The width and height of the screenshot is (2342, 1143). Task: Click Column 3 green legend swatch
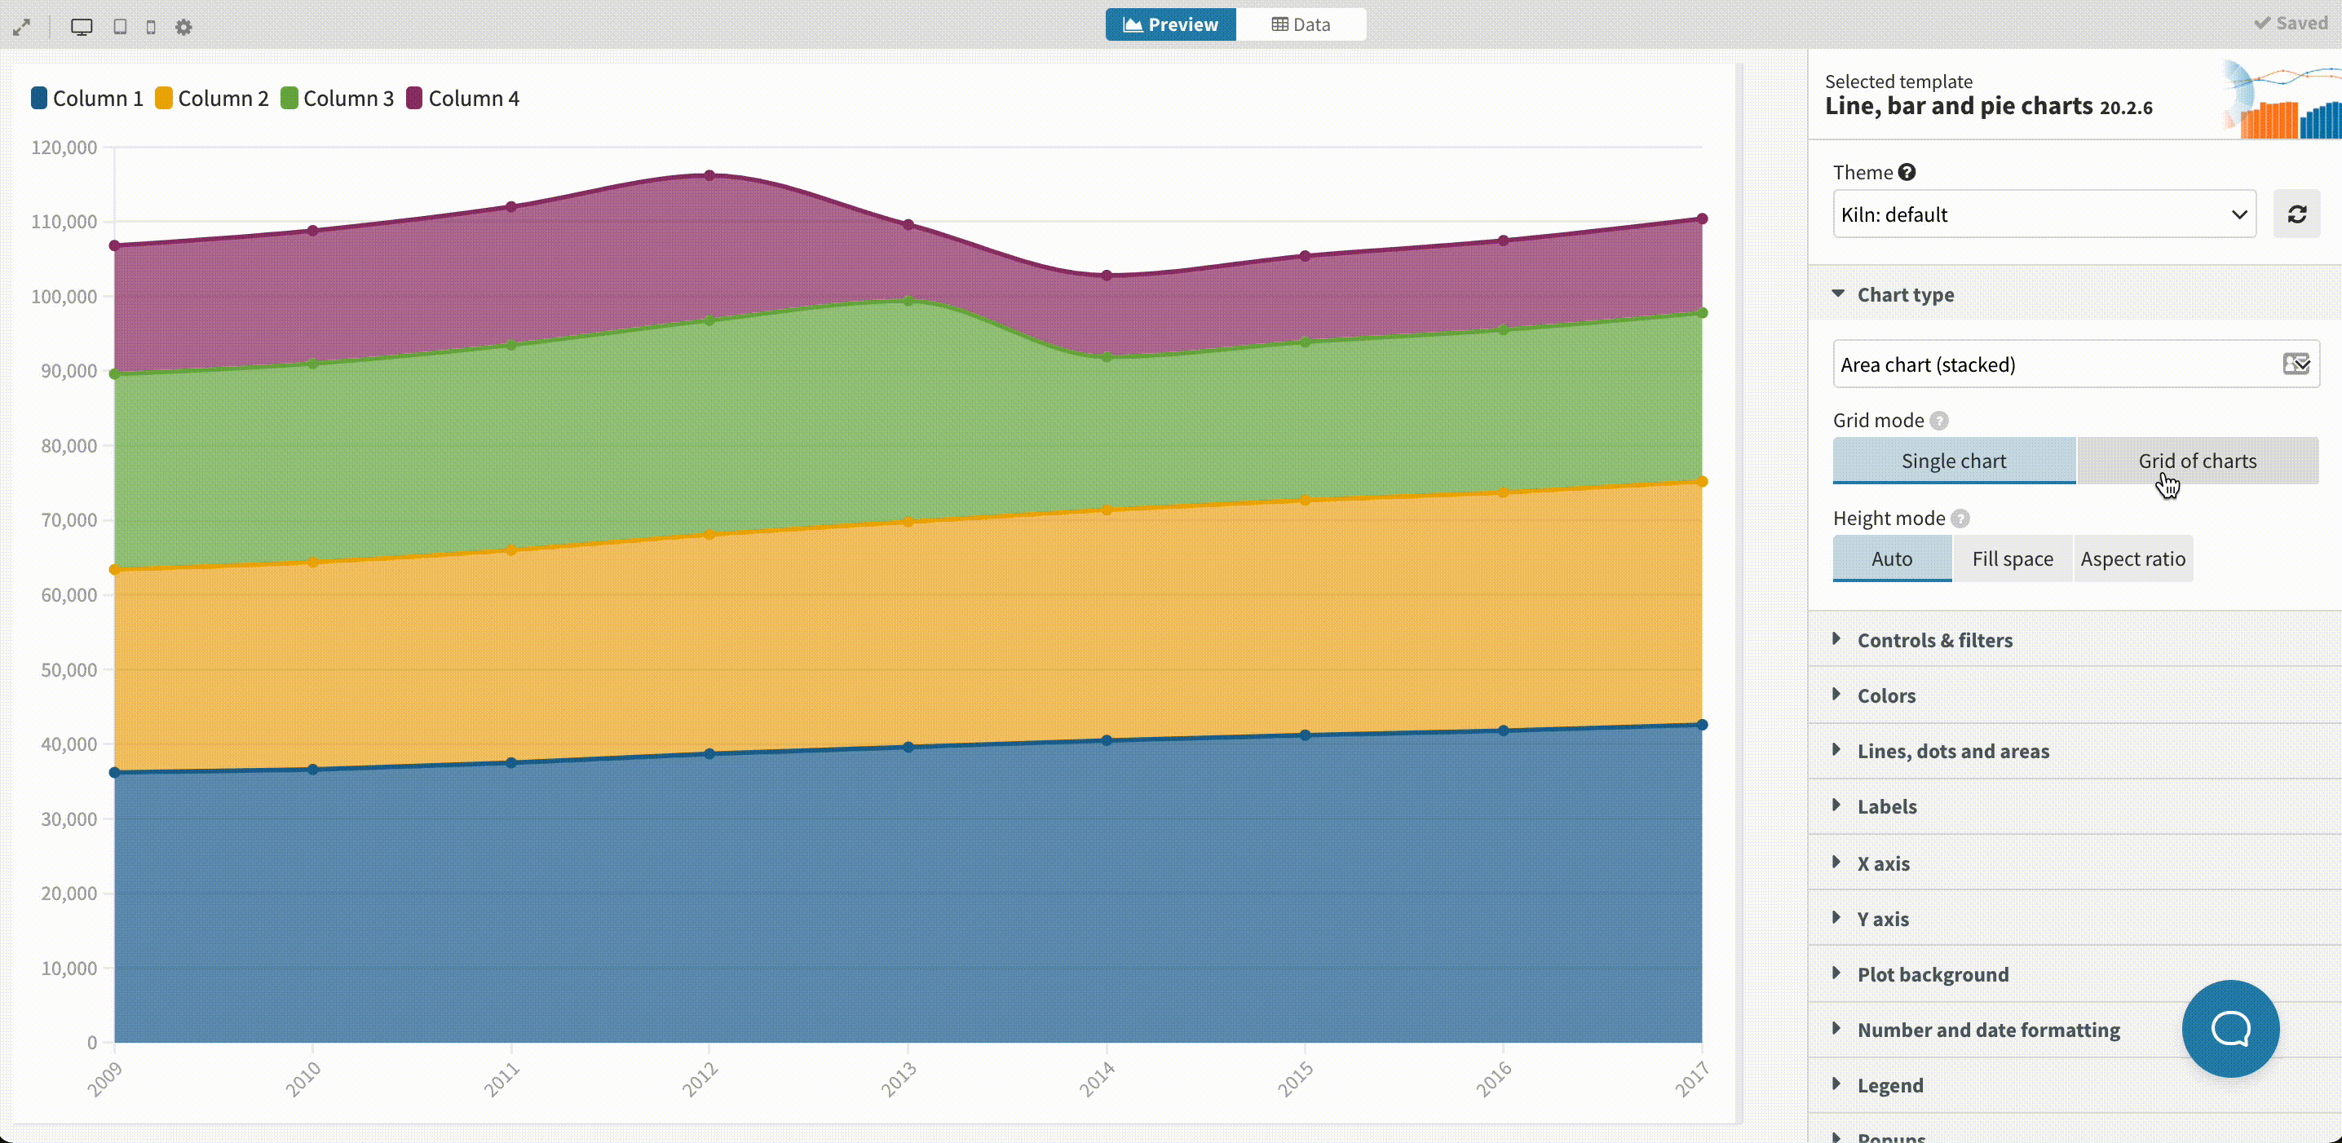click(x=290, y=98)
